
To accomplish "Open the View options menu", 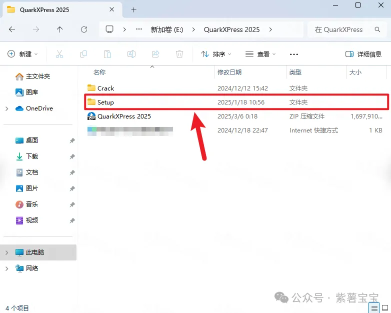I will click(260, 54).
